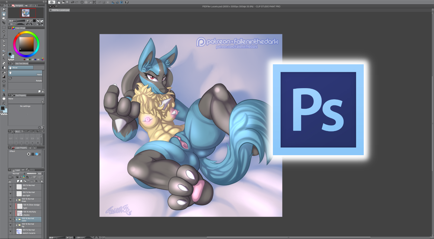Switch to the PSDFile-Lucario.psd document tab
This screenshot has height=239, width=434.
point(59,10)
